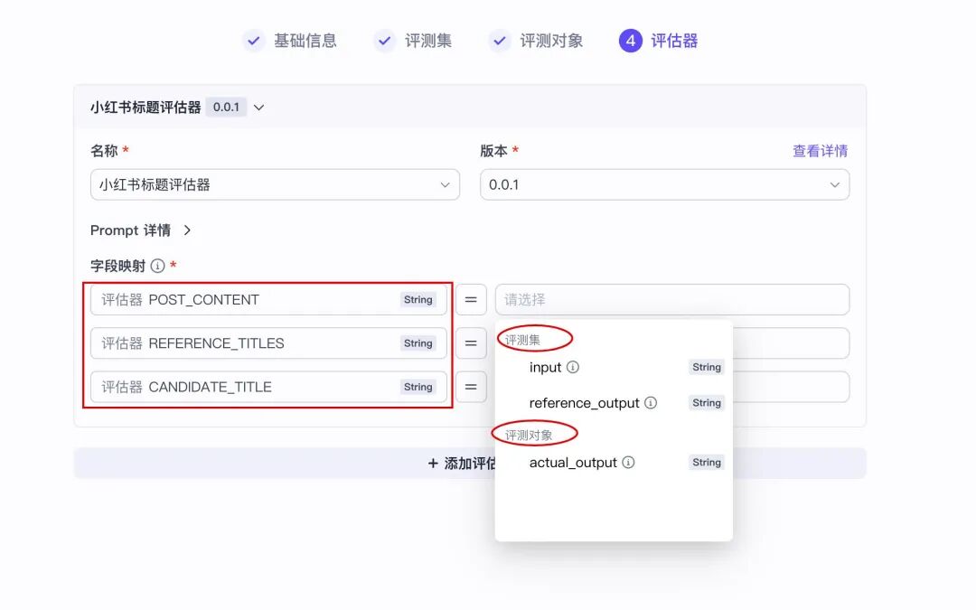
Task: Open 查看详情 link
Action: pyautogui.click(x=820, y=151)
